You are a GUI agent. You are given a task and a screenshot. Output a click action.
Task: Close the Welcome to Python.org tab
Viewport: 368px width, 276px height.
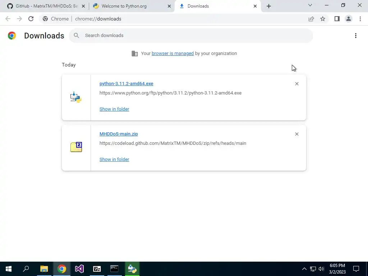click(x=169, y=6)
